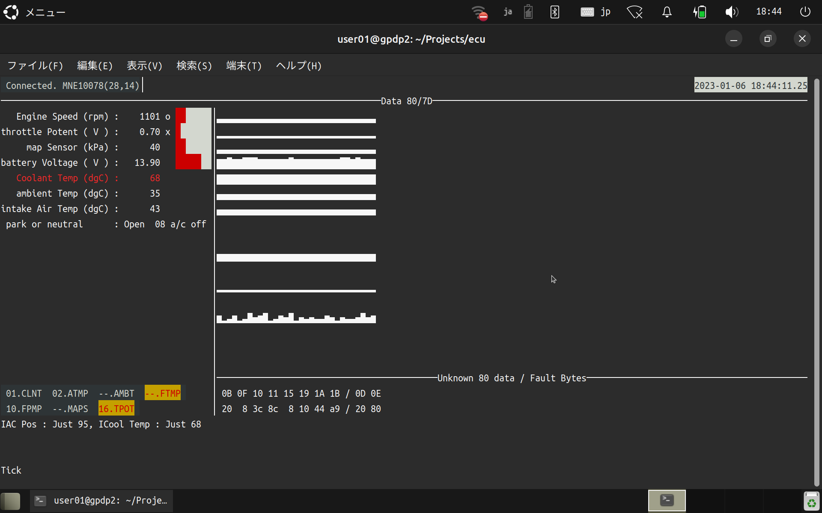
Task: Click the power shutdown icon
Action: [x=805, y=12]
